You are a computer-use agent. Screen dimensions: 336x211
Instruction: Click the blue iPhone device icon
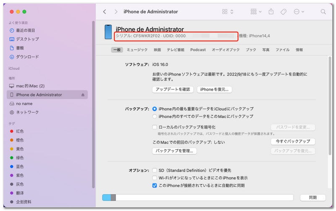[x=108, y=32]
